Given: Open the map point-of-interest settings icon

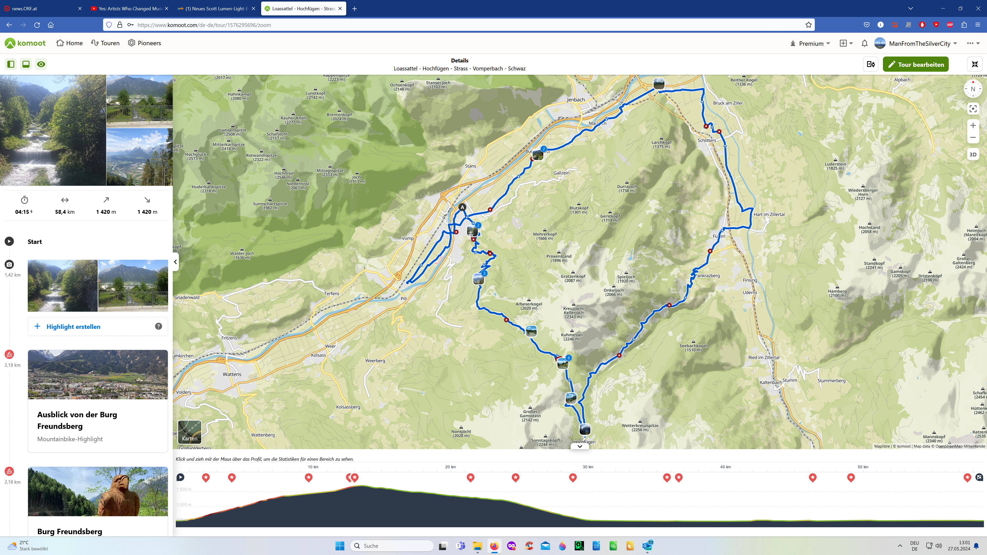Looking at the screenshot, I should click(x=871, y=64).
